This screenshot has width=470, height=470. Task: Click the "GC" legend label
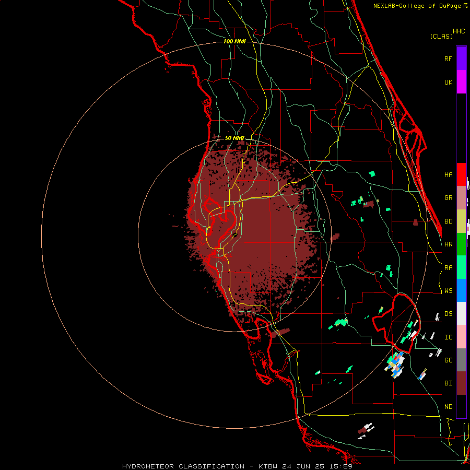click(x=448, y=360)
